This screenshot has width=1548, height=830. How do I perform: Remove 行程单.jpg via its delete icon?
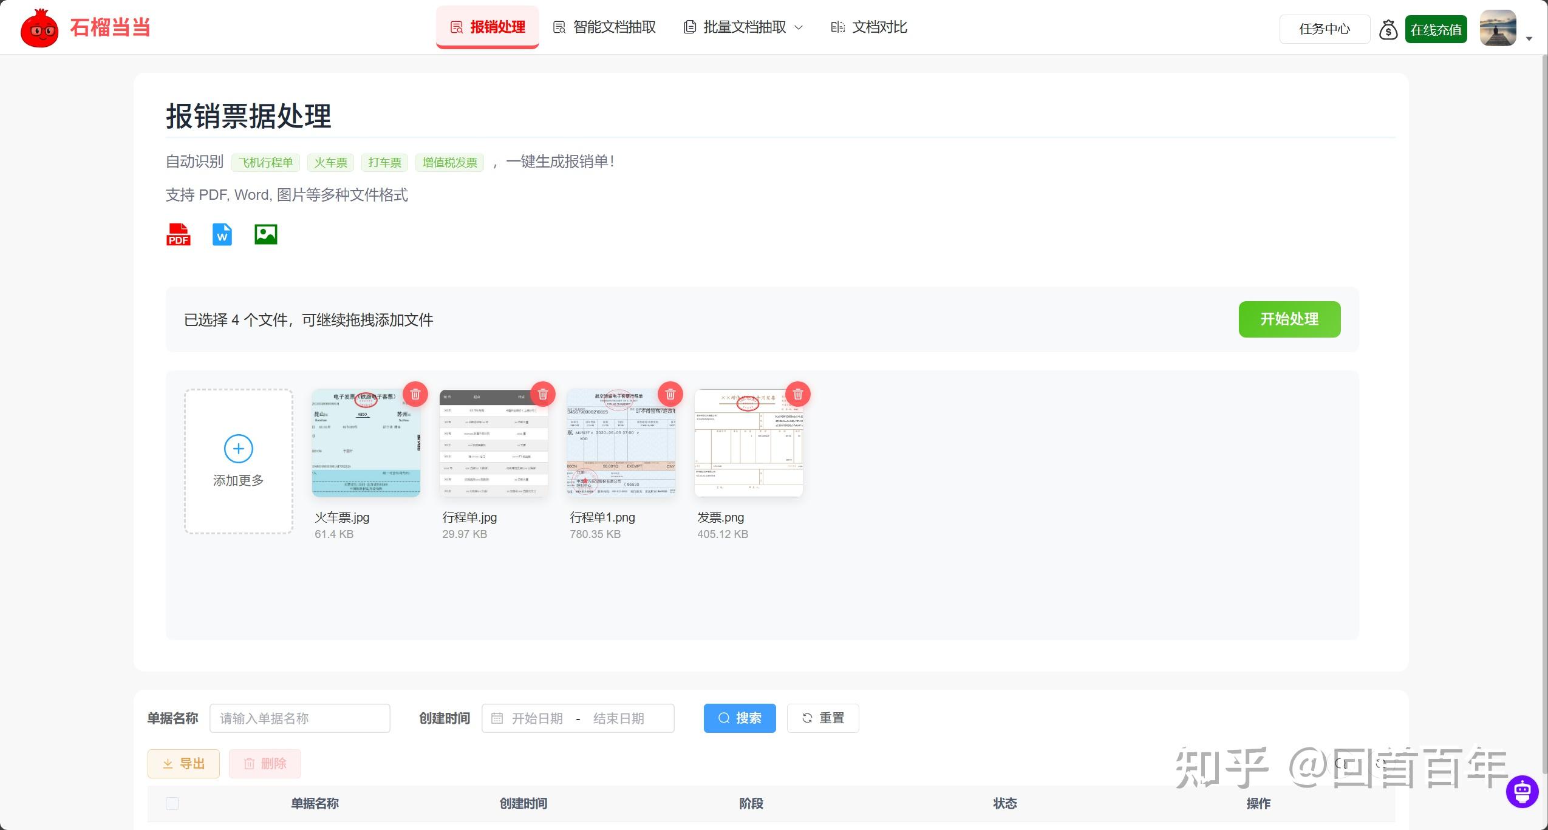click(x=542, y=394)
